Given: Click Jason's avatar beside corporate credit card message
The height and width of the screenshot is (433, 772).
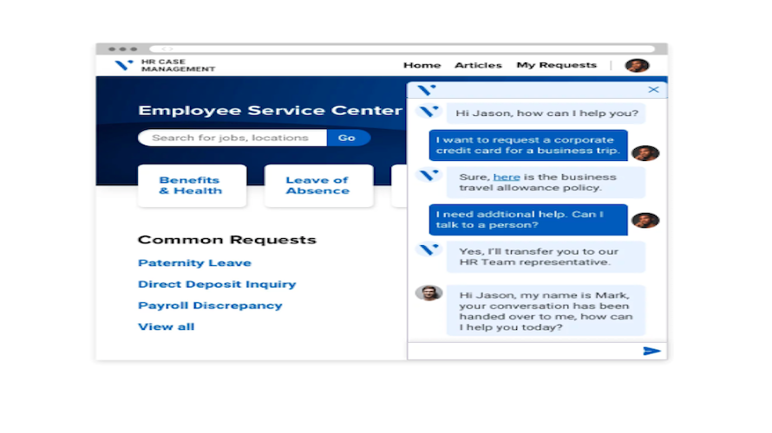Looking at the screenshot, I should [645, 153].
